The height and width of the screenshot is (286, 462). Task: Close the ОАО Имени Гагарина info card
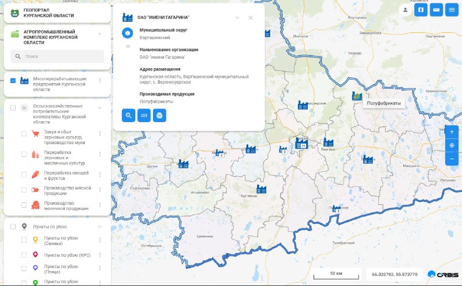(251, 17)
